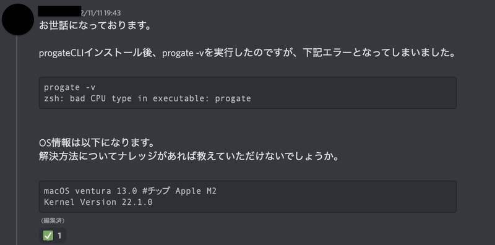The height and width of the screenshot is (245, 495).
Task: Click the word progateCLI in the message
Action: point(61,53)
